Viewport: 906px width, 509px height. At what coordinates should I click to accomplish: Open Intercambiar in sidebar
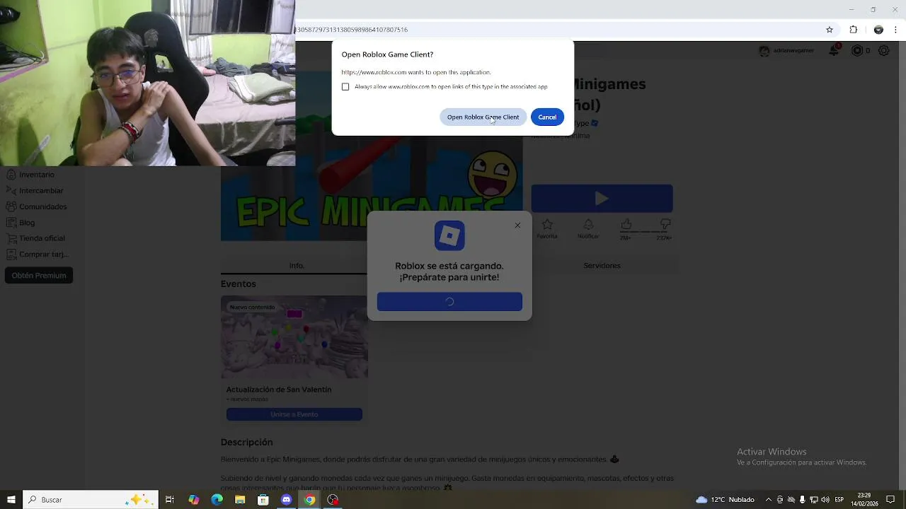41,191
